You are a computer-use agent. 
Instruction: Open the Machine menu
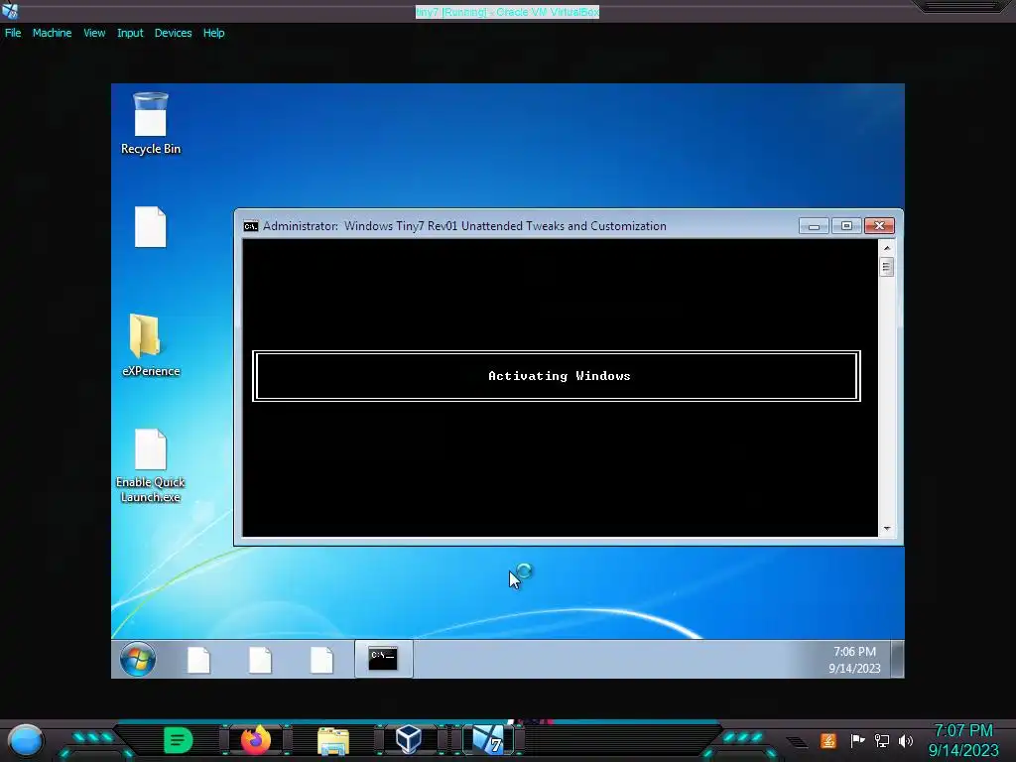52,33
